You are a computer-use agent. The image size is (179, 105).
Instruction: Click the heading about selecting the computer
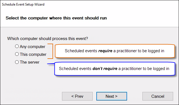pyautogui.click(x=56, y=18)
